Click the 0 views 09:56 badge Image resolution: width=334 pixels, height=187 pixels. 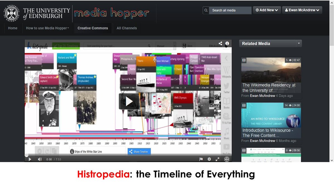point(293,150)
